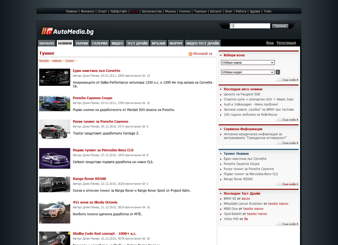Click the тунинг breadcrumb link
This screenshot has height=245, width=338.
70,60
